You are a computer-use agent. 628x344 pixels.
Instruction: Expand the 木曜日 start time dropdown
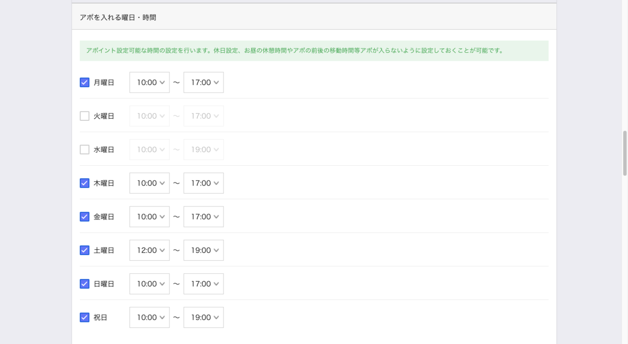[x=150, y=183]
